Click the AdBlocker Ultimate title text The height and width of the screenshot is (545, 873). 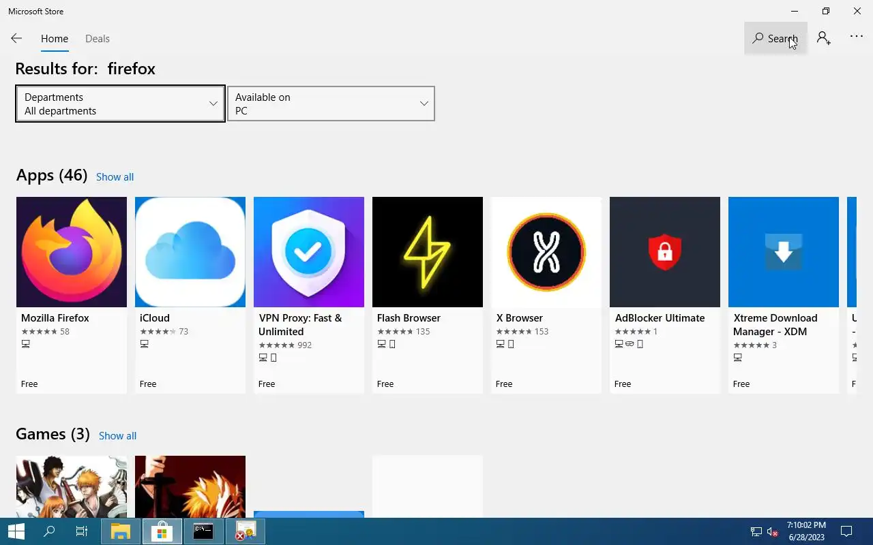click(660, 318)
